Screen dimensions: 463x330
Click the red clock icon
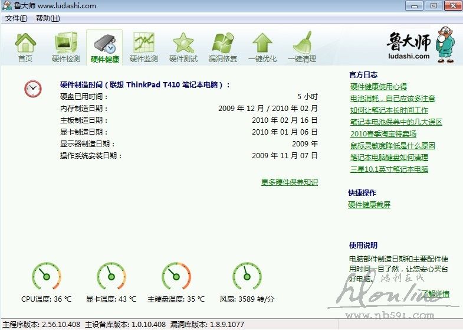pos(33,89)
